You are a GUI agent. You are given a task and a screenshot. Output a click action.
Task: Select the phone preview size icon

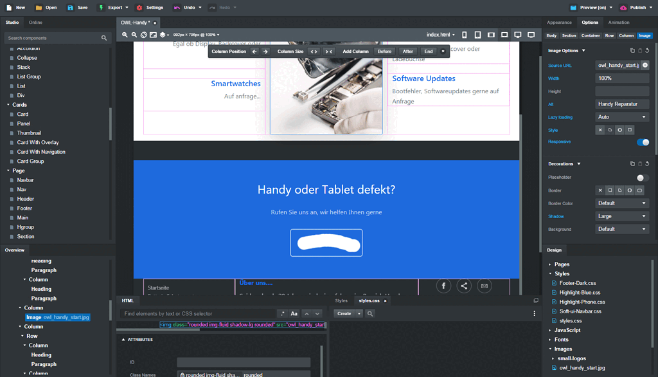(465, 34)
